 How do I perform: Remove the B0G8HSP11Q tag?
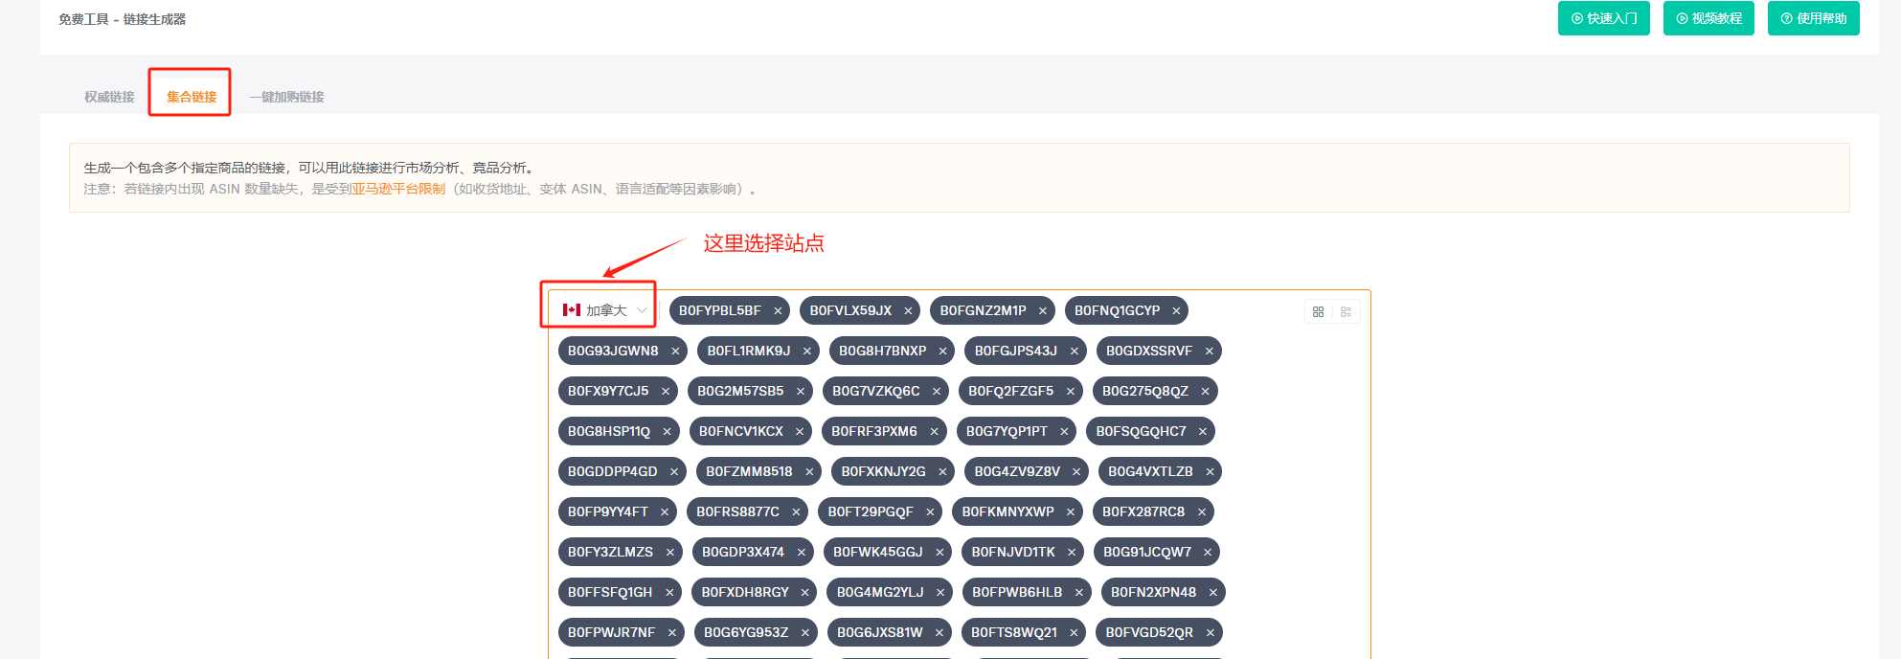[667, 431]
